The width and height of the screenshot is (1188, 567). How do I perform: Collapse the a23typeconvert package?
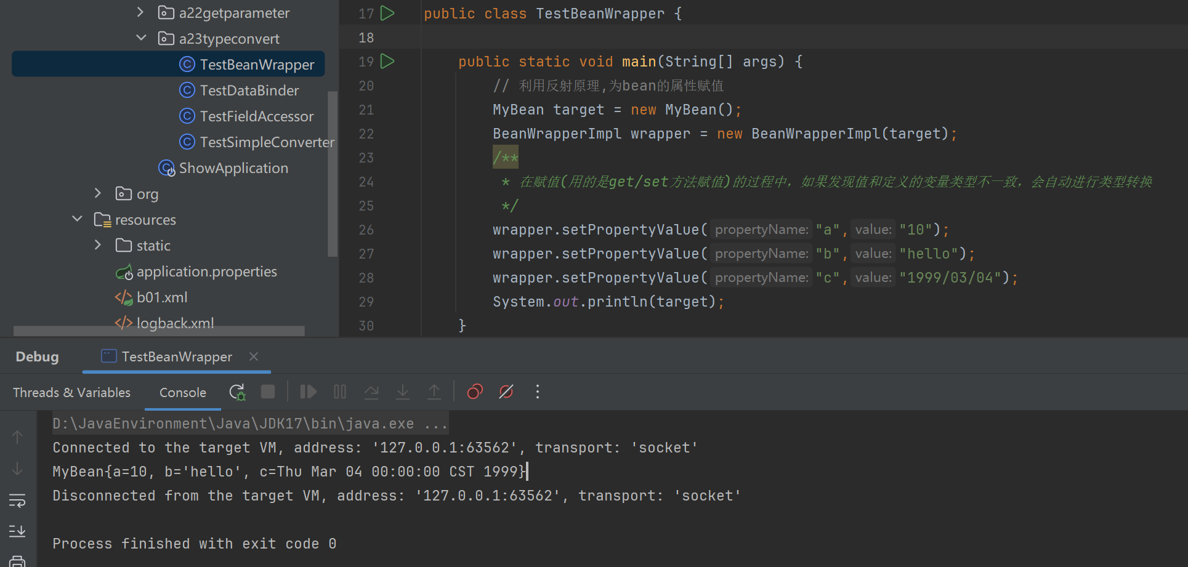tap(141, 38)
